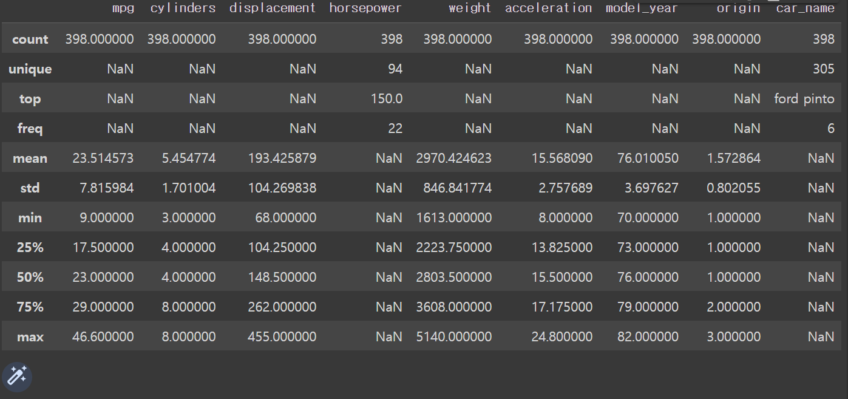Click the acceleration column header
This screenshot has width=848, height=399.
tap(548, 8)
